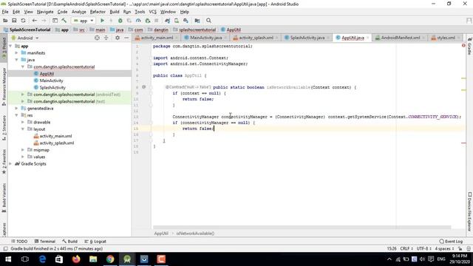The height and width of the screenshot is (266, 473).
Task: Open AVD Manager icon
Action: pyautogui.click(x=177, y=21)
